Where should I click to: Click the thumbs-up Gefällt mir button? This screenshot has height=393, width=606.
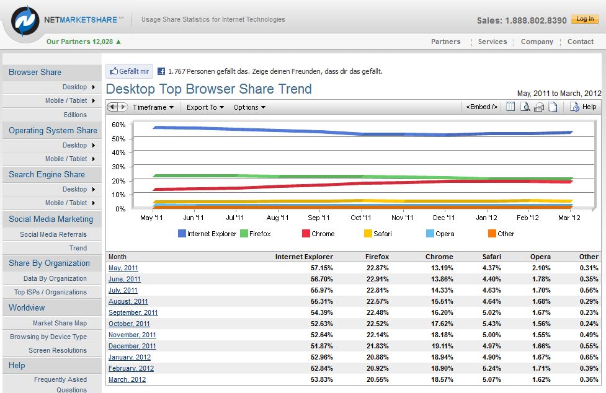[x=130, y=71]
